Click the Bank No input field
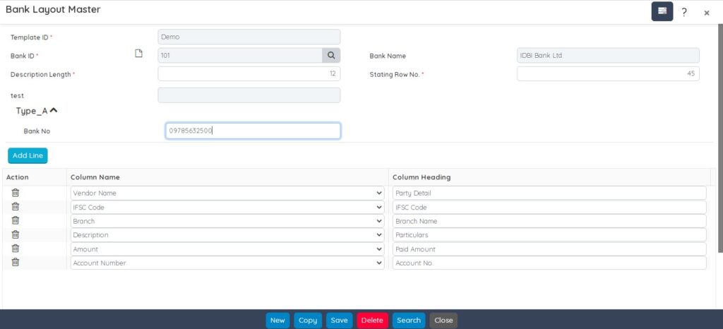 (x=253, y=131)
